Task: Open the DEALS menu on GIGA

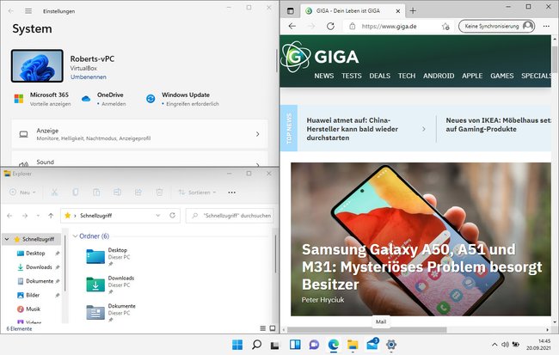Action: (379, 76)
